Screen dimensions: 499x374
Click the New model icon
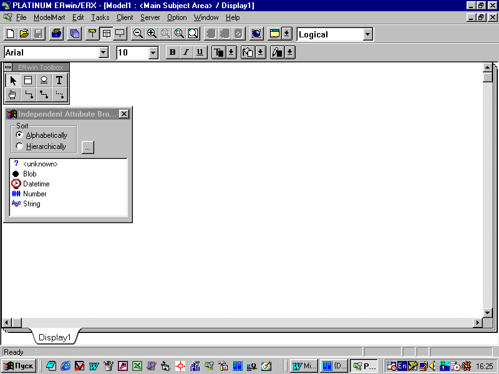click(11, 34)
